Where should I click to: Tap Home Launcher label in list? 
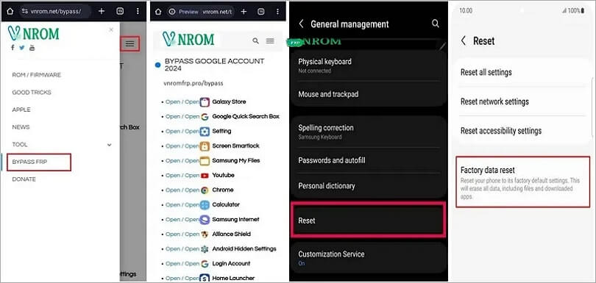233,278
